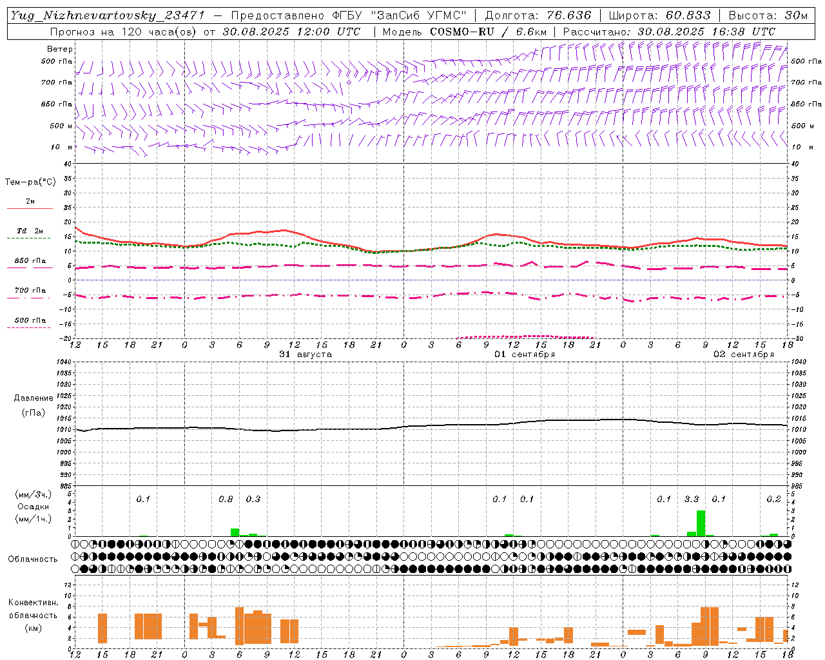Viewport: 825px width, 660px height.
Task: Click the 31 августа date label
Action: tap(306, 354)
